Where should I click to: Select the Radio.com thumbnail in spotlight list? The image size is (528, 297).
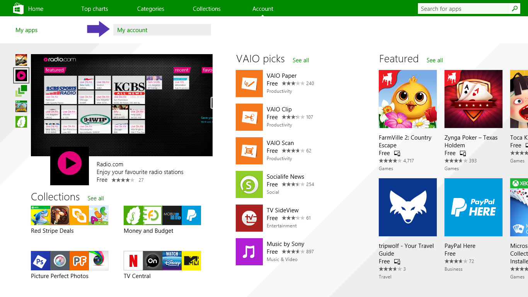21,75
